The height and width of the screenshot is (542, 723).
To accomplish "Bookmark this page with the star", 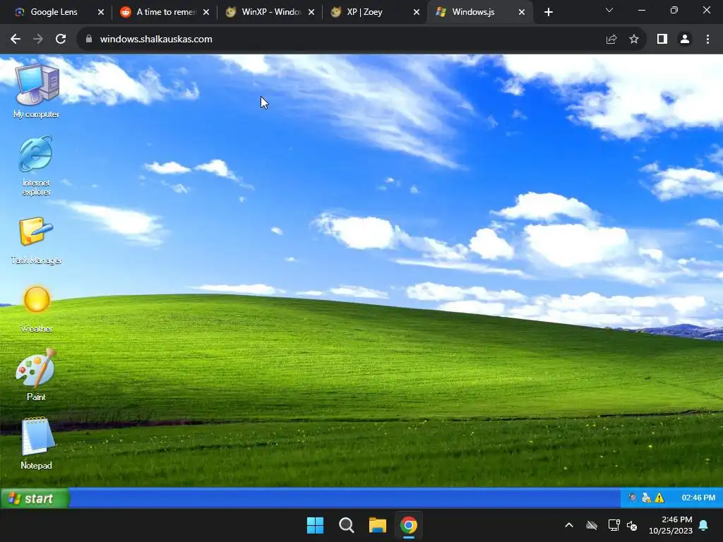I will [634, 40].
